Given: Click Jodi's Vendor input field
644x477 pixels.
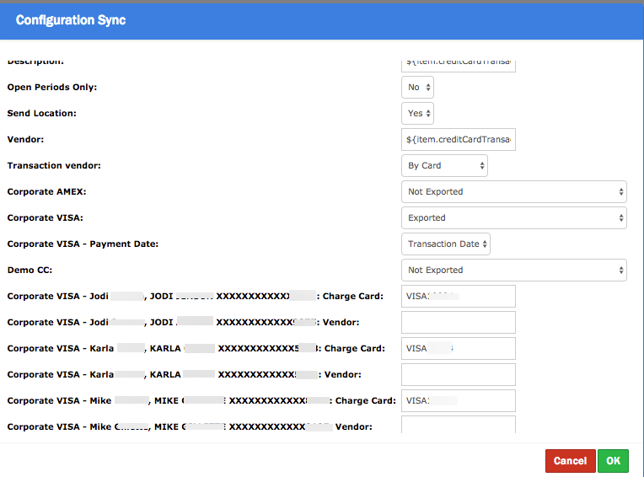Looking at the screenshot, I should tap(458, 322).
